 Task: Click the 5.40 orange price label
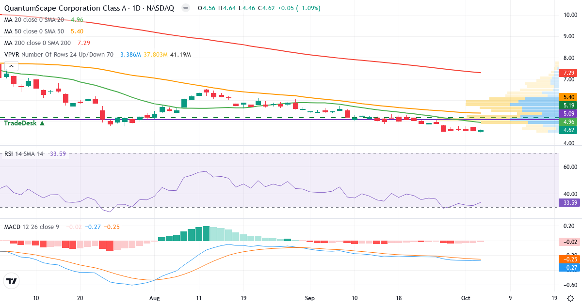(567, 97)
